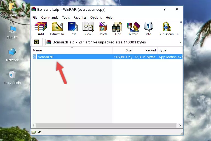
Task: Go up one folder level
Action: coord(36,42)
